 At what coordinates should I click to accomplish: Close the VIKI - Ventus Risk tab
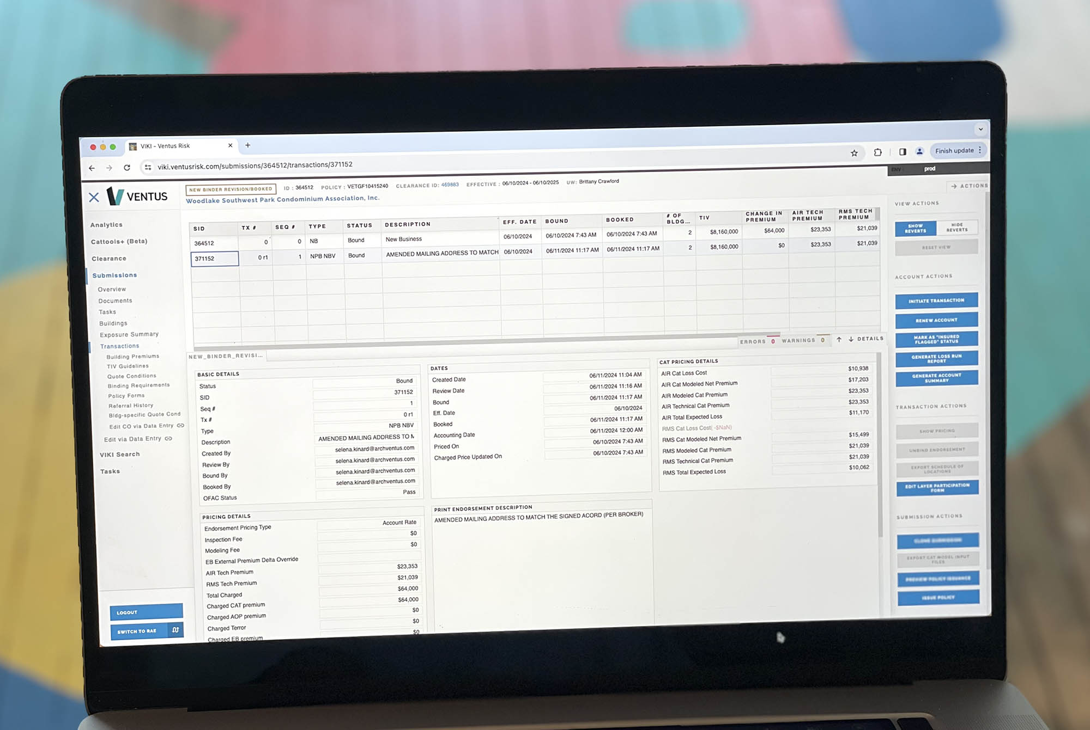[x=230, y=145]
